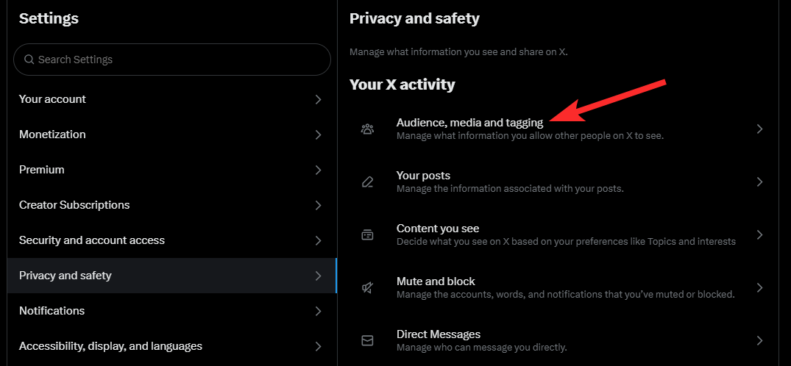Open the Your posts option
The height and width of the screenshot is (366, 791).
(423, 176)
